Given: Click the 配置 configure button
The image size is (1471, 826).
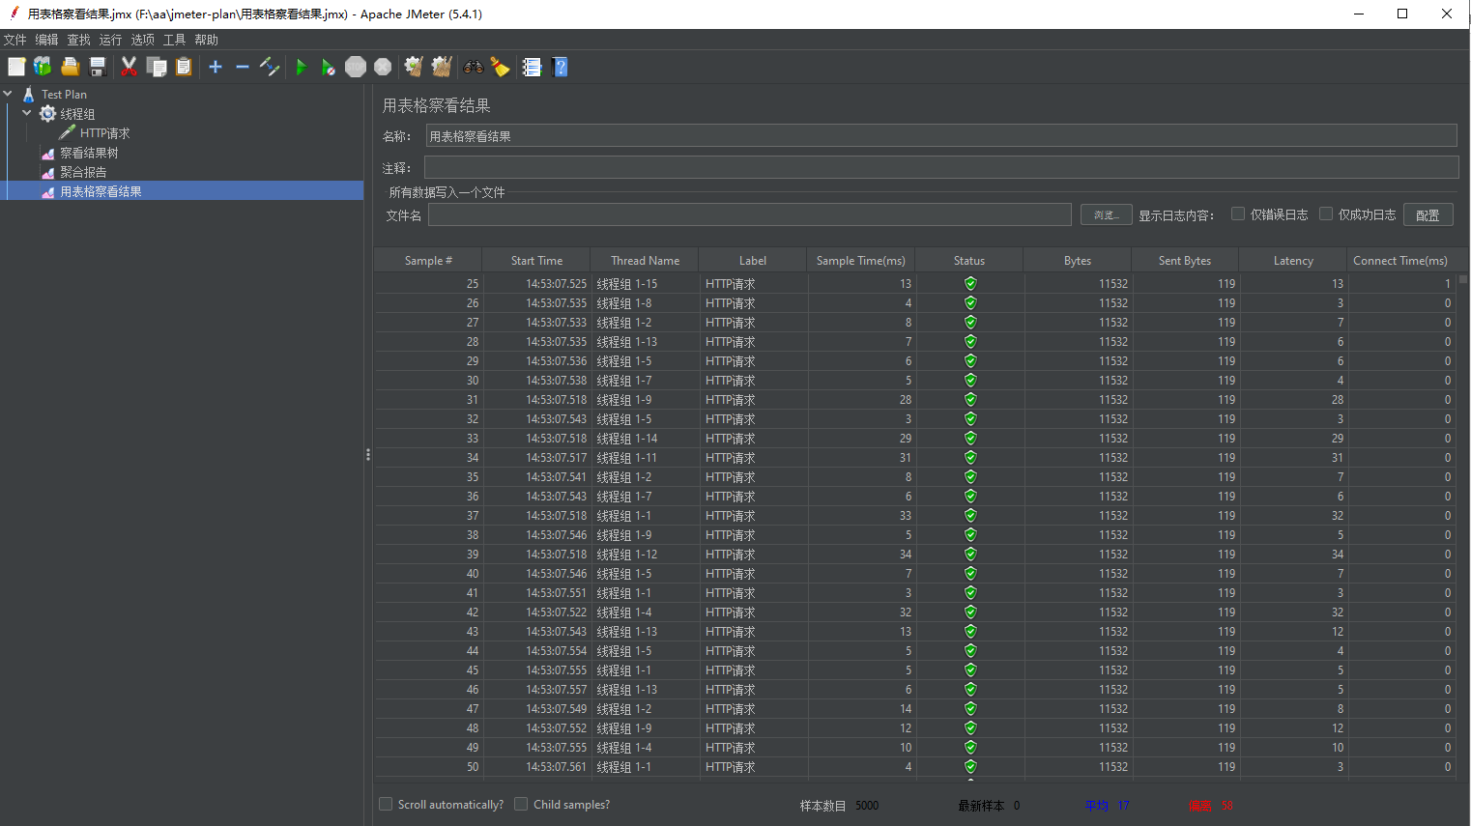Looking at the screenshot, I should tap(1428, 214).
